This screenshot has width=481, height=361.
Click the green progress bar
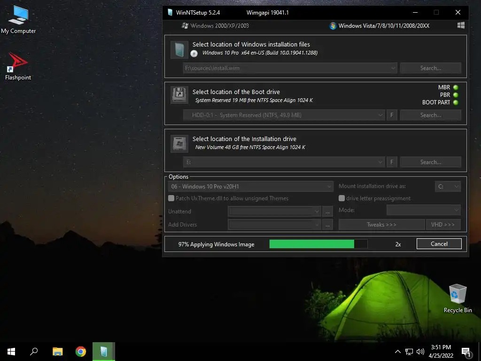tap(318, 244)
